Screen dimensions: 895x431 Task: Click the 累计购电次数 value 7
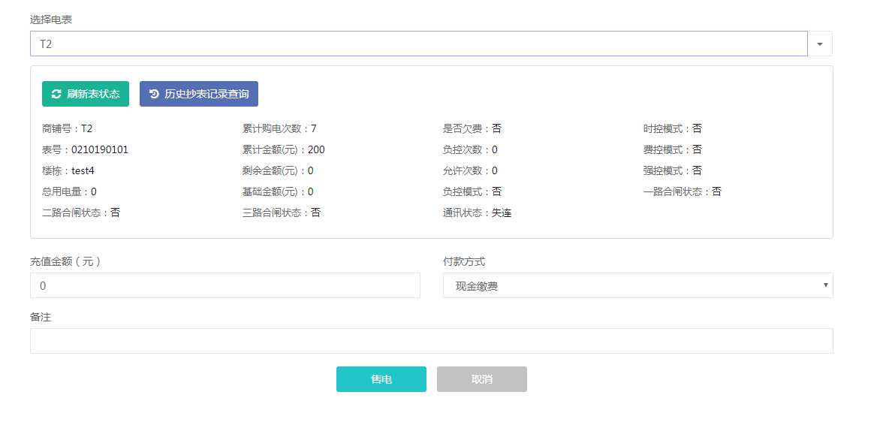[314, 128]
